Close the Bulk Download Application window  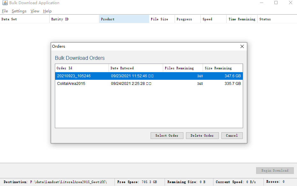(x=291, y=3)
